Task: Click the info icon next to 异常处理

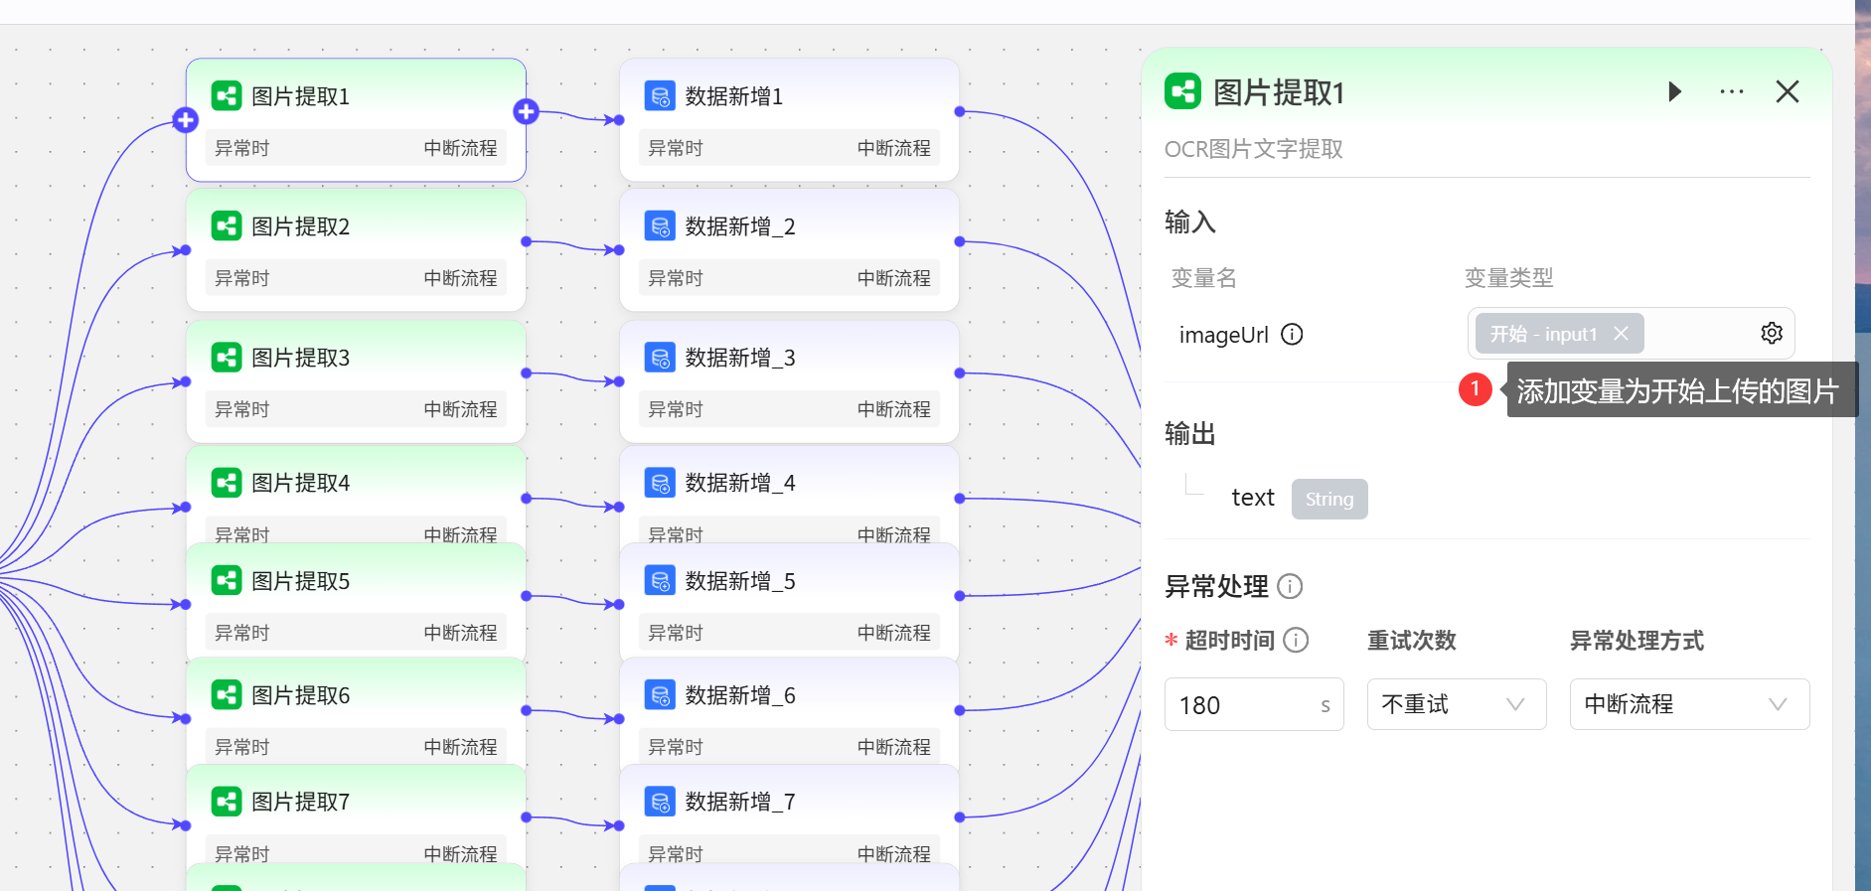Action: (x=1290, y=587)
